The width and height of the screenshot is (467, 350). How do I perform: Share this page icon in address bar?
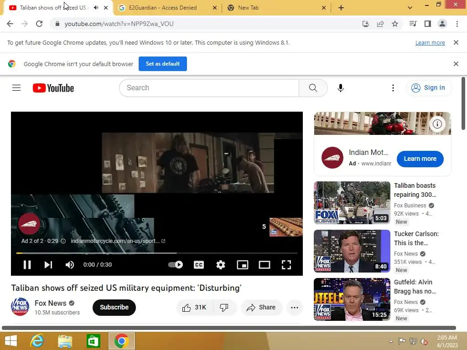pyautogui.click(x=380, y=24)
